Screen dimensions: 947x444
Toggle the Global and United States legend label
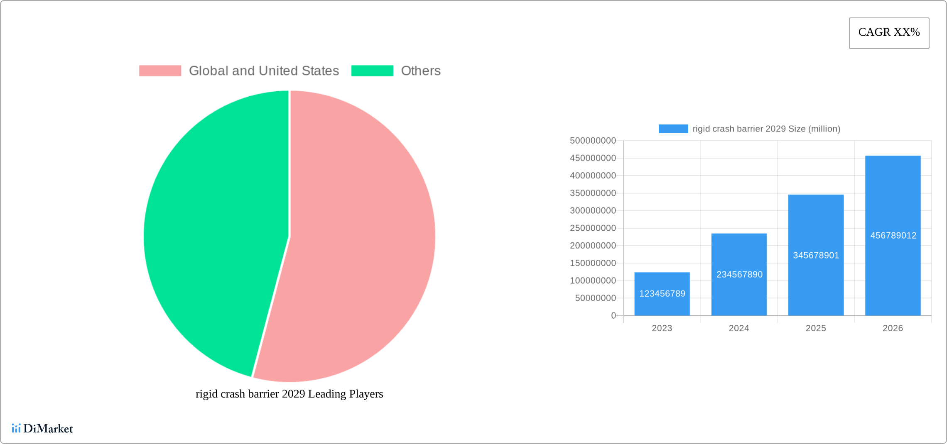coord(264,71)
